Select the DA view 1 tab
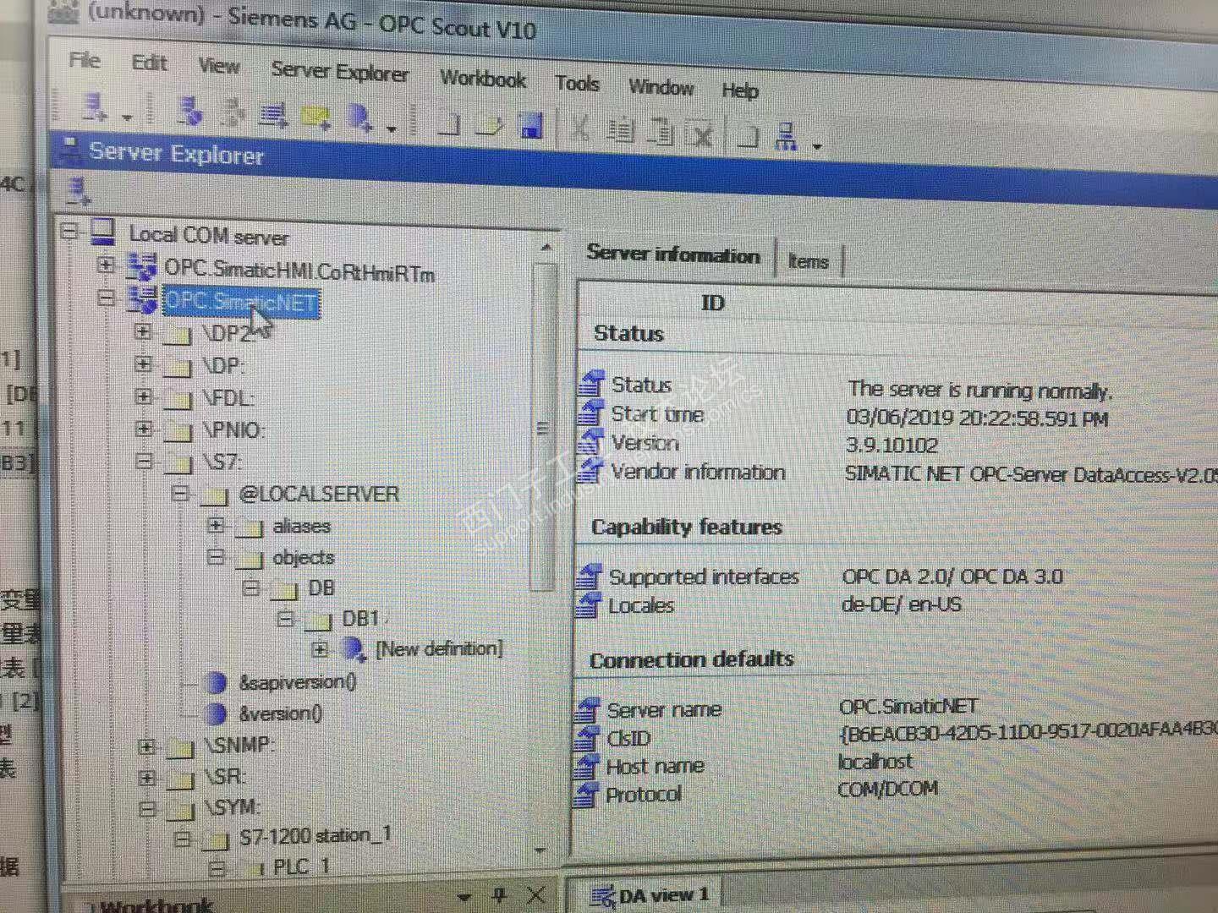 (651, 895)
